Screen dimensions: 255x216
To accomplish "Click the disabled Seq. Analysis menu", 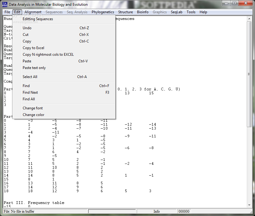I will point(77,12).
